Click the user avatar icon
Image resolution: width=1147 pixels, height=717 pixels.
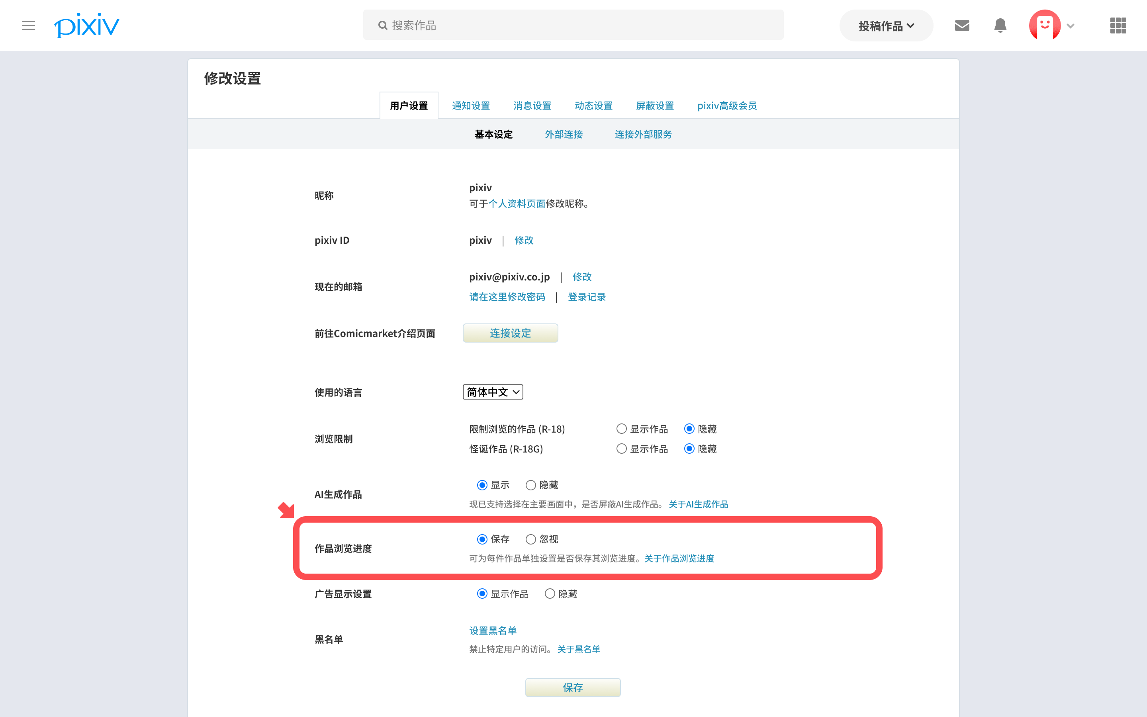coord(1045,25)
